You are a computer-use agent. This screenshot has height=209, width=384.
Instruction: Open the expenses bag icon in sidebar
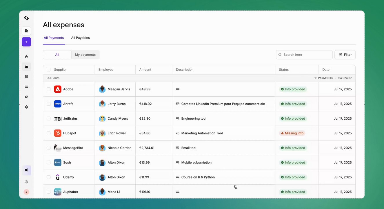pos(26,67)
